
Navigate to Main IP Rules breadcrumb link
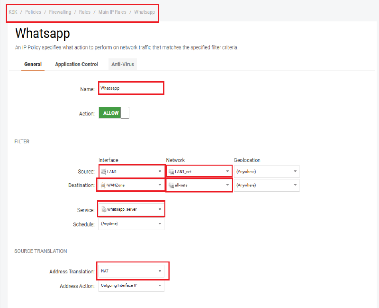[x=112, y=12]
